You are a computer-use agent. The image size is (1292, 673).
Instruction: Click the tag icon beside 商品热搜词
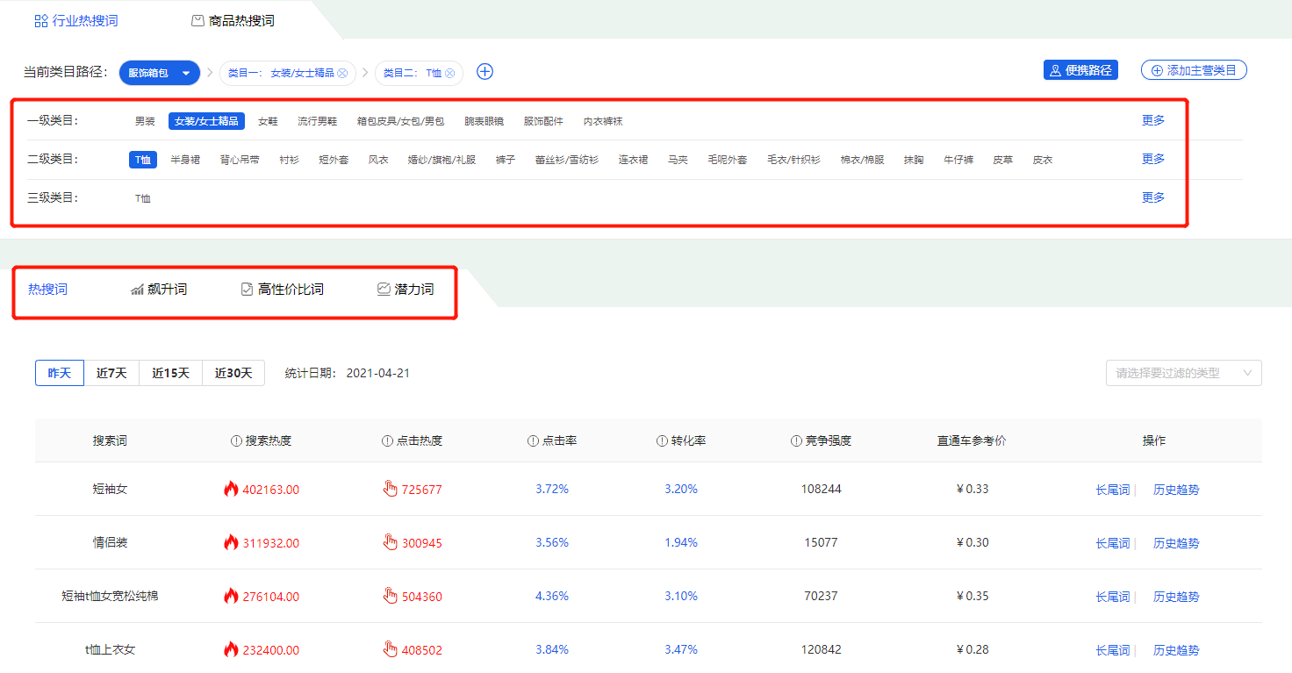pos(197,19)
